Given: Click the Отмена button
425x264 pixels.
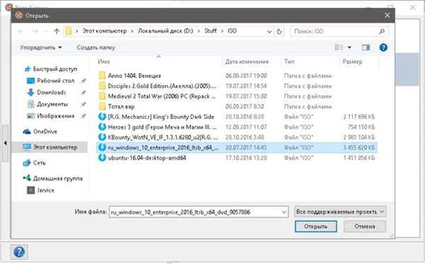Looking at the screenshot, I should point(365,226).
